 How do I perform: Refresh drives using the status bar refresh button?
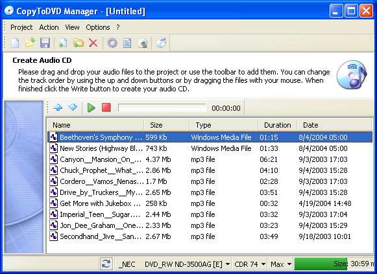coord(106,264)
